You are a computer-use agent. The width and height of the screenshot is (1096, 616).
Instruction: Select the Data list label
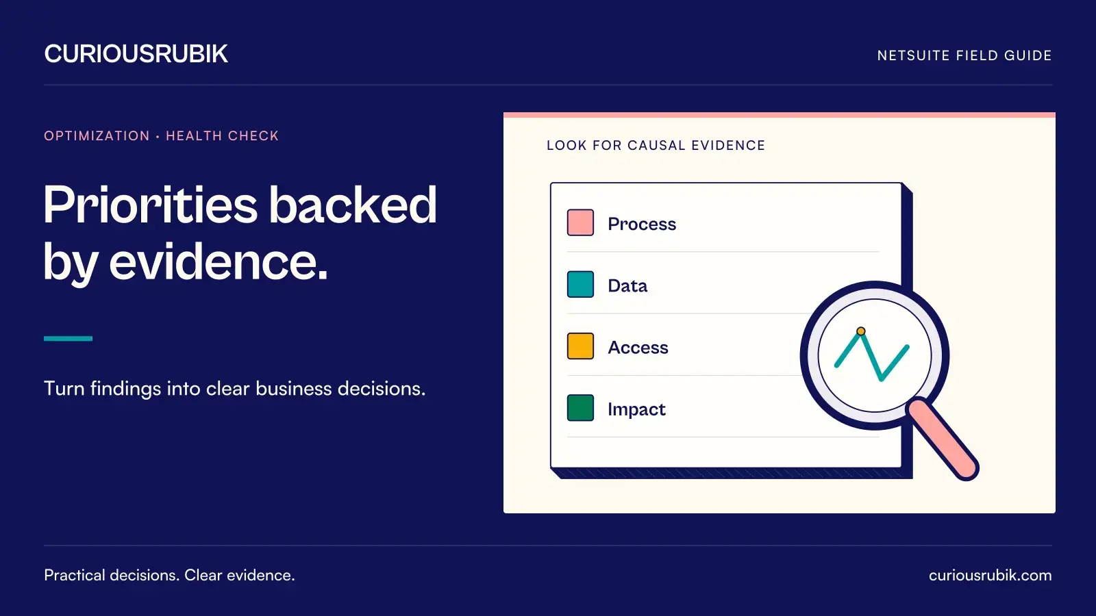pos(627,285)
